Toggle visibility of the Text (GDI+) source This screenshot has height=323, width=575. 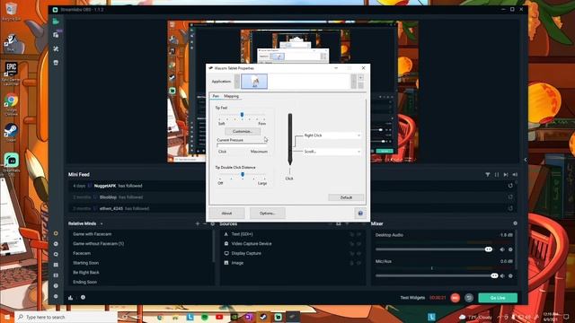(x=359, y=234)
